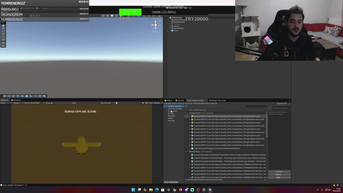Toggle the Stats button in Game view
The image size is (343, 193).
(x=151, y=103)
